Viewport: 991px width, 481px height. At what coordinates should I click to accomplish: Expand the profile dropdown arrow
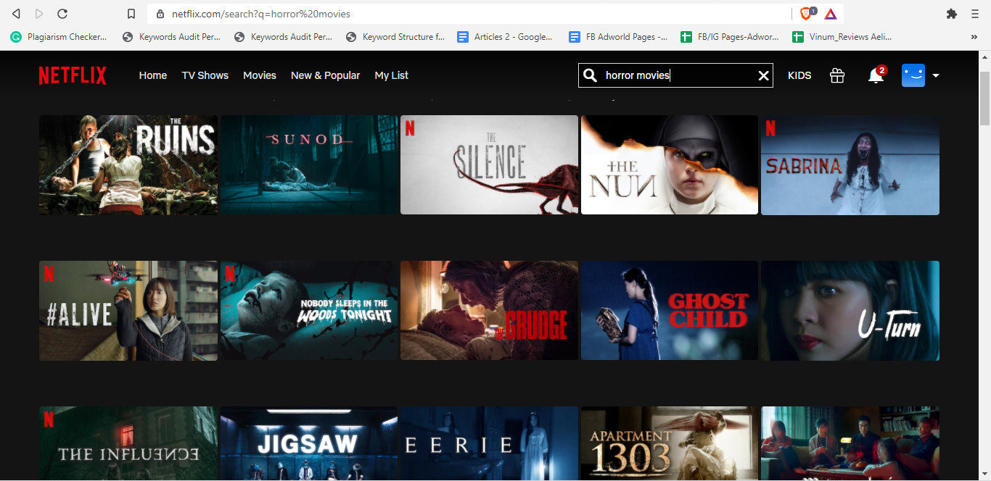coord(936,75)
